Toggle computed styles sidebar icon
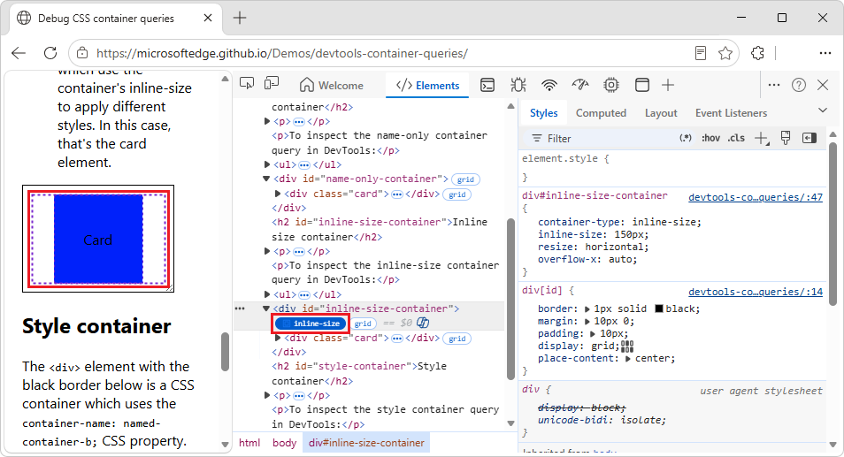The height and width of the screenshot is (457, 844). [809, 138]
